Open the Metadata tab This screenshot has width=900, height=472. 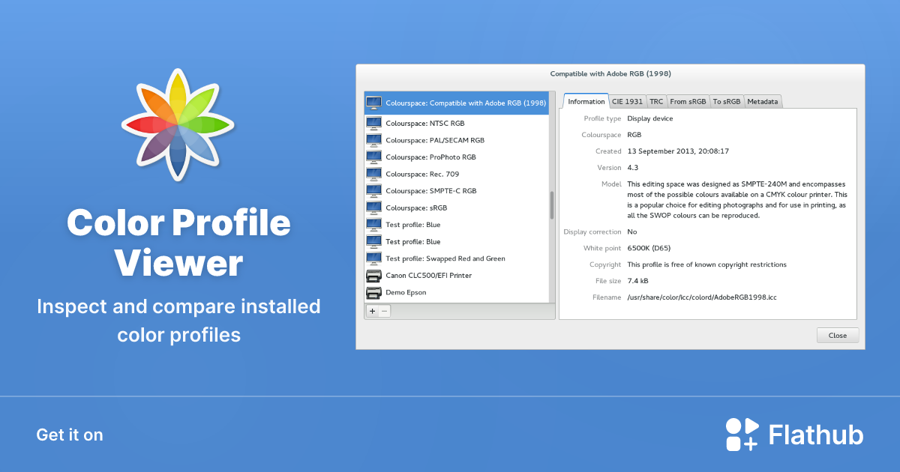point(763,101)
